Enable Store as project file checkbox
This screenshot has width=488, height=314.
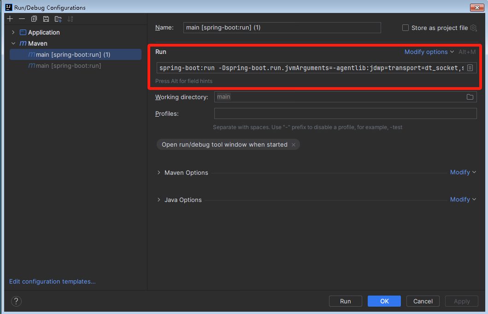[x=405, y=28]
